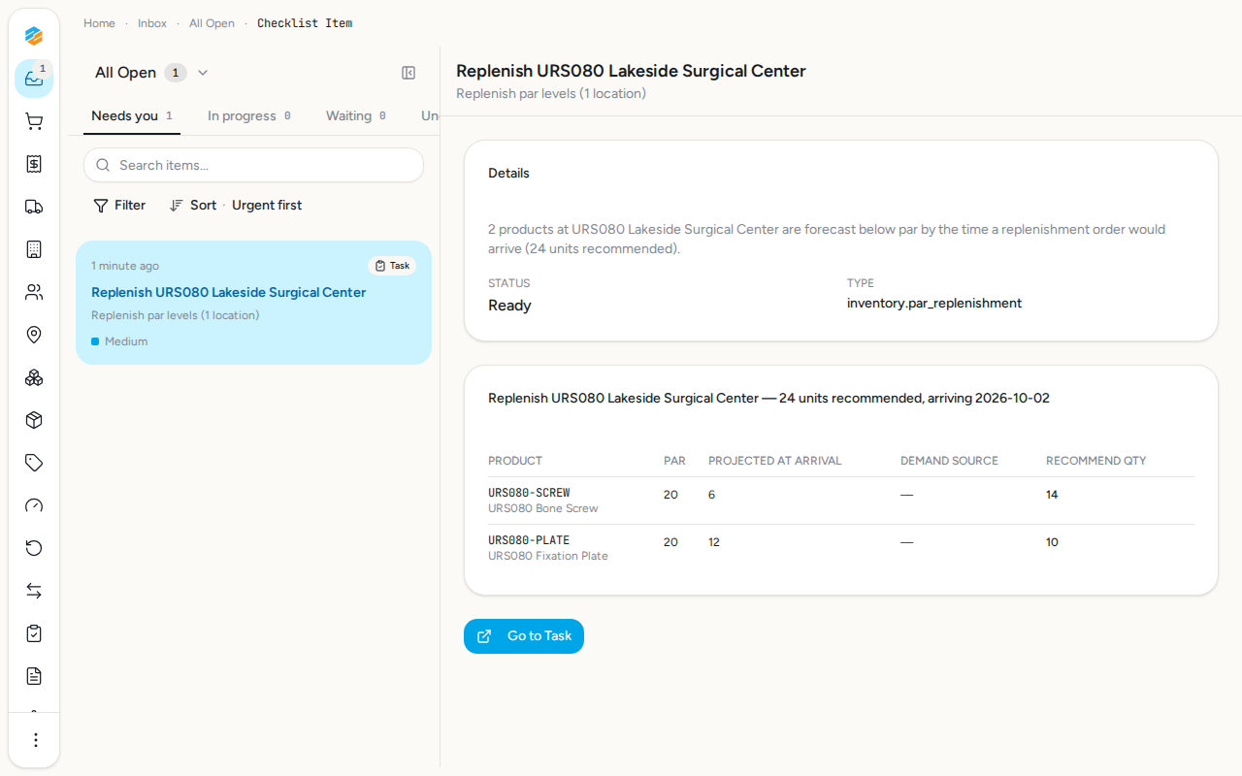Open the clipboard checklist sidebar icon

[34, 633]
